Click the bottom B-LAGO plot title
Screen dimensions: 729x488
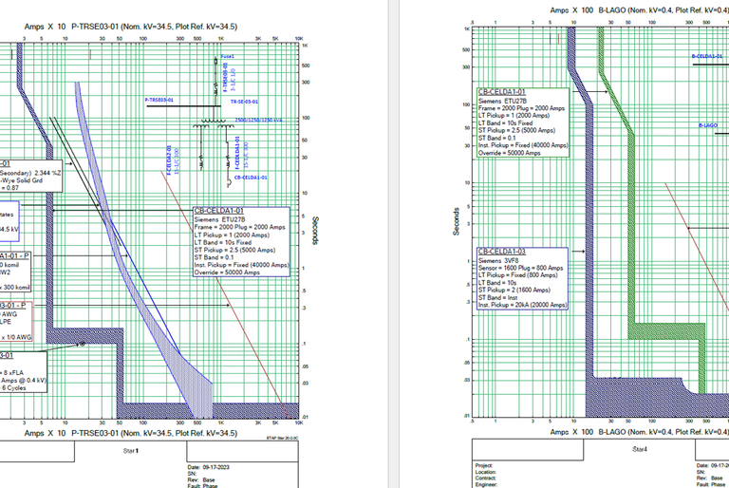pos(639,432)
